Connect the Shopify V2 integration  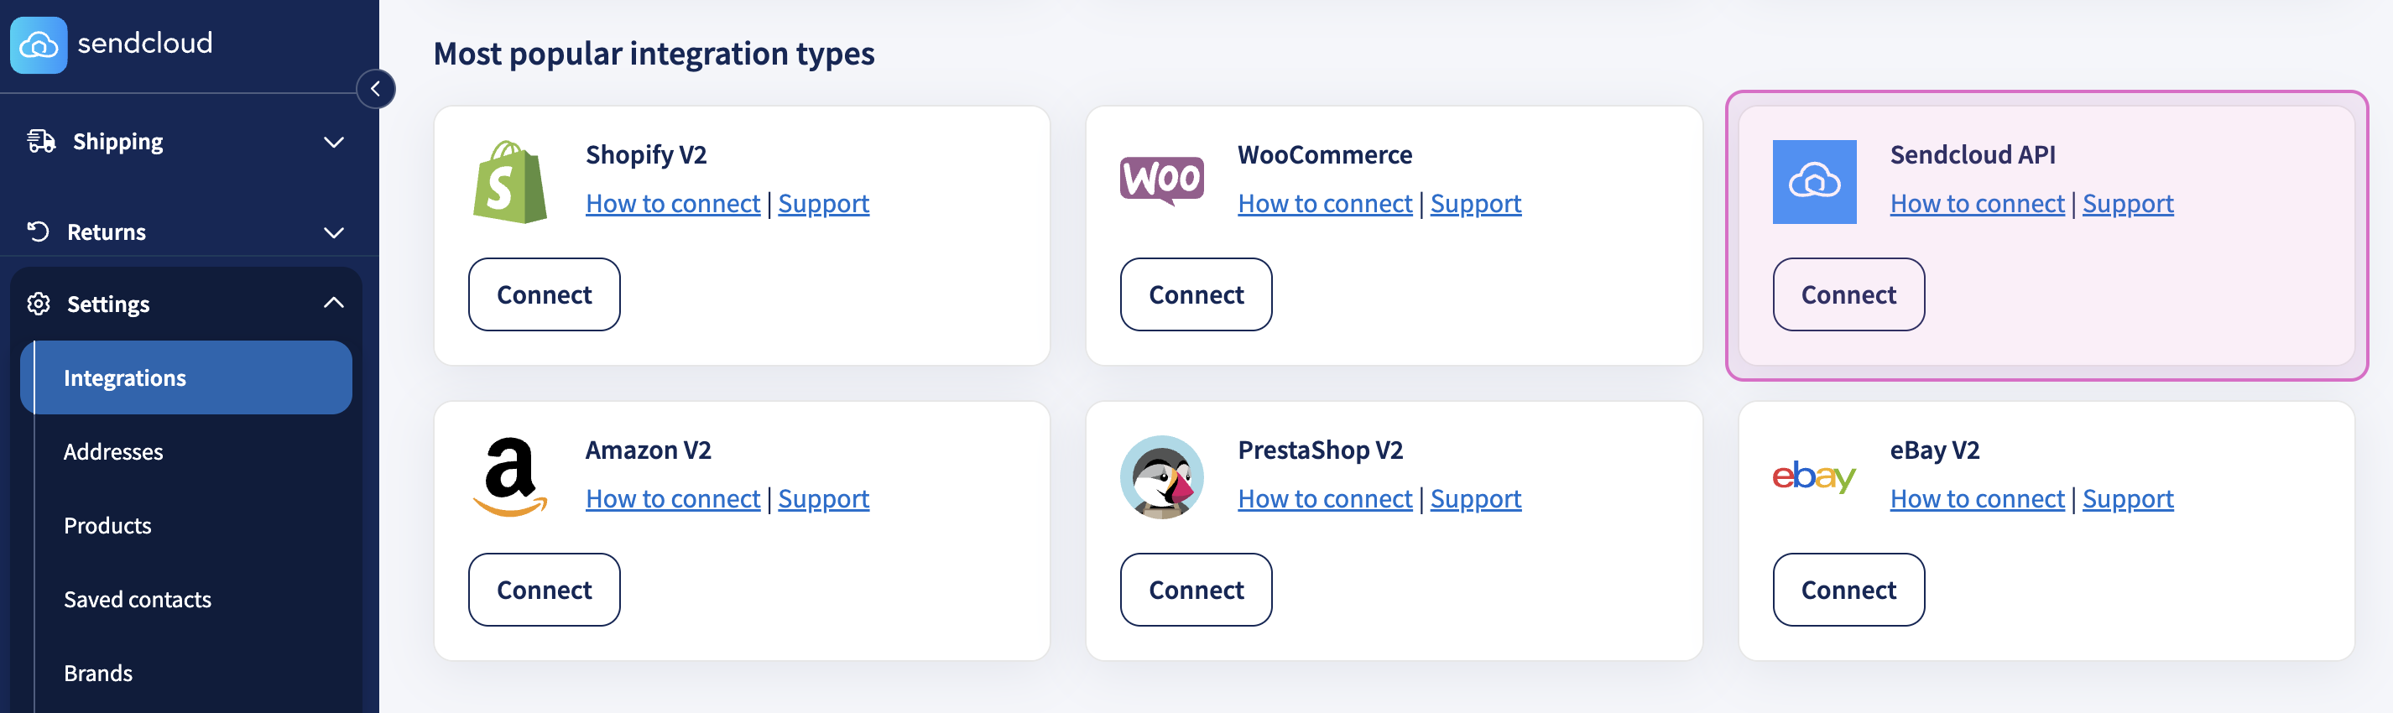(x=545, y=294)
